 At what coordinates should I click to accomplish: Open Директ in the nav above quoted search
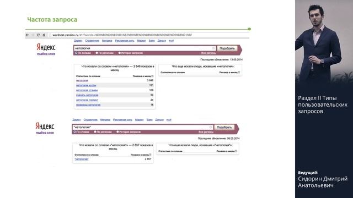[77, 120]
